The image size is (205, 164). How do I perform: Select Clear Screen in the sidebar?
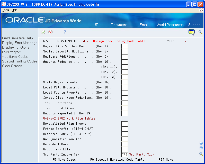12,66
